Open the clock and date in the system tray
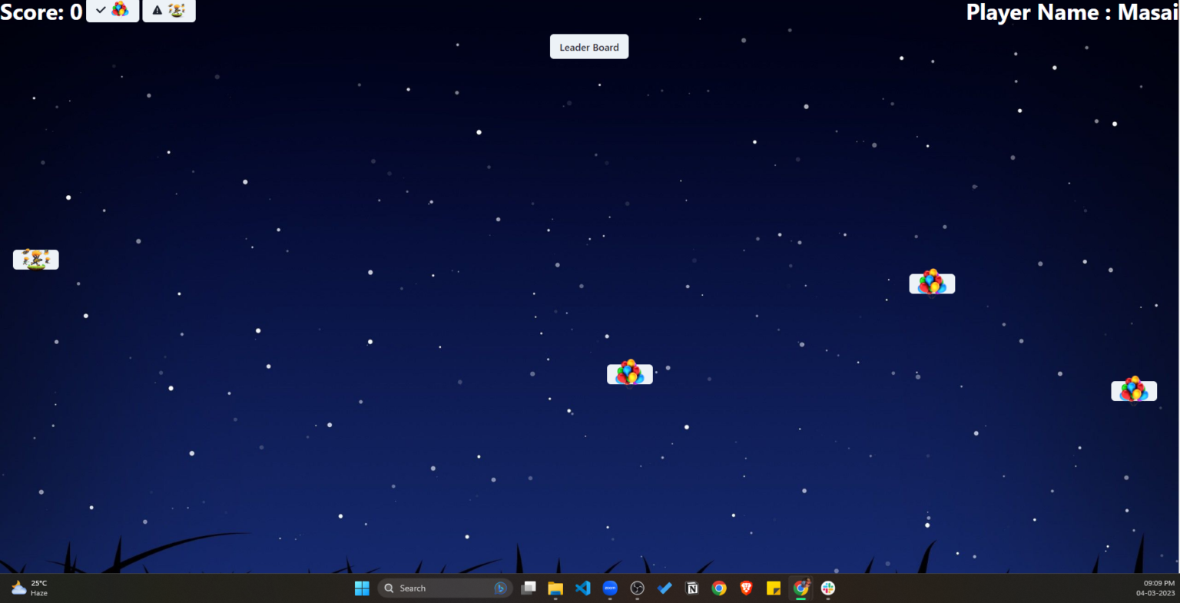 tap(1155, 588)
